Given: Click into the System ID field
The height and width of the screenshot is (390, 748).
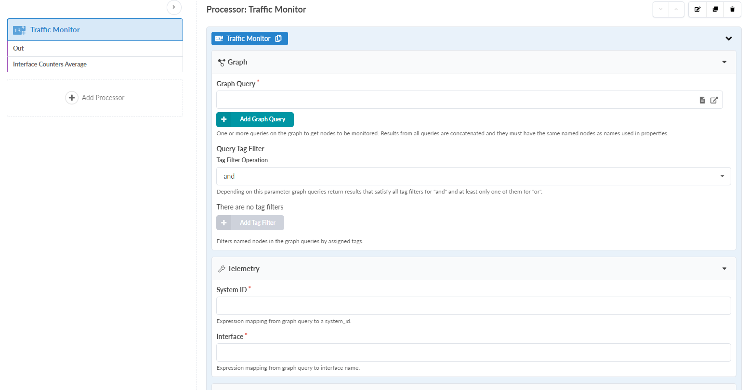Looking at the screenshot, I should [473, 306].
